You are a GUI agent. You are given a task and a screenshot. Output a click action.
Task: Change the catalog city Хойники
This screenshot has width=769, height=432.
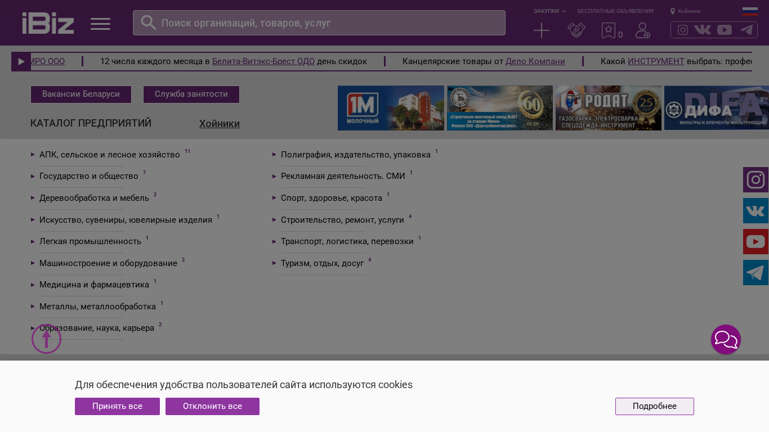pos(220,124)
